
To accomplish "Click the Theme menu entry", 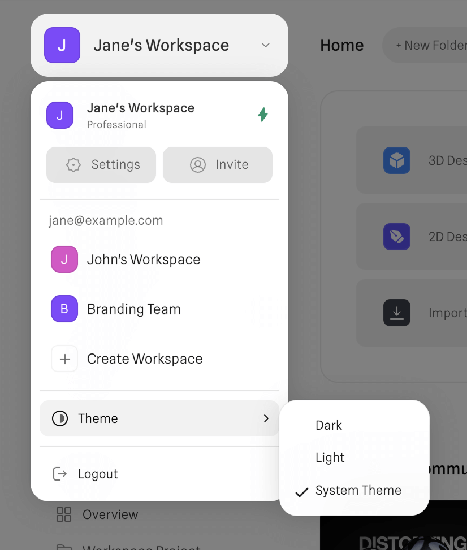I will 98,418.
